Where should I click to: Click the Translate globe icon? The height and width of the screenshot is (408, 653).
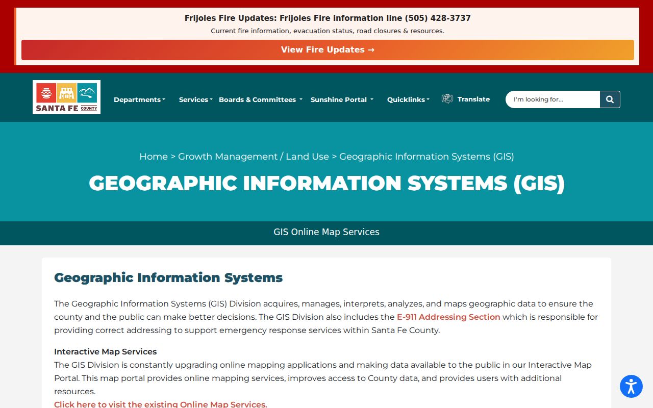click(x=447, y=99)
